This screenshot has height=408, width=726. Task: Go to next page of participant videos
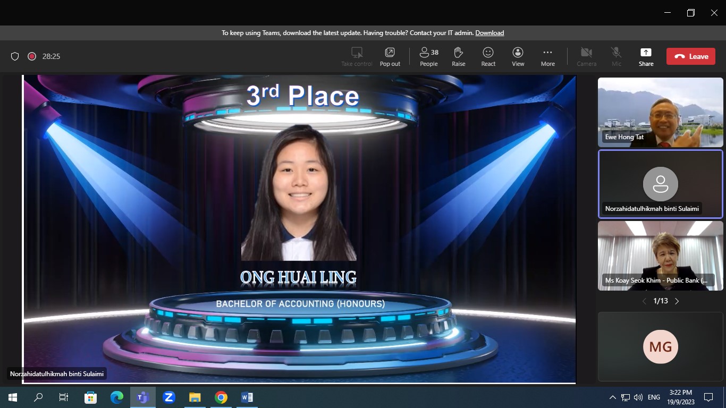pos(677,301)
